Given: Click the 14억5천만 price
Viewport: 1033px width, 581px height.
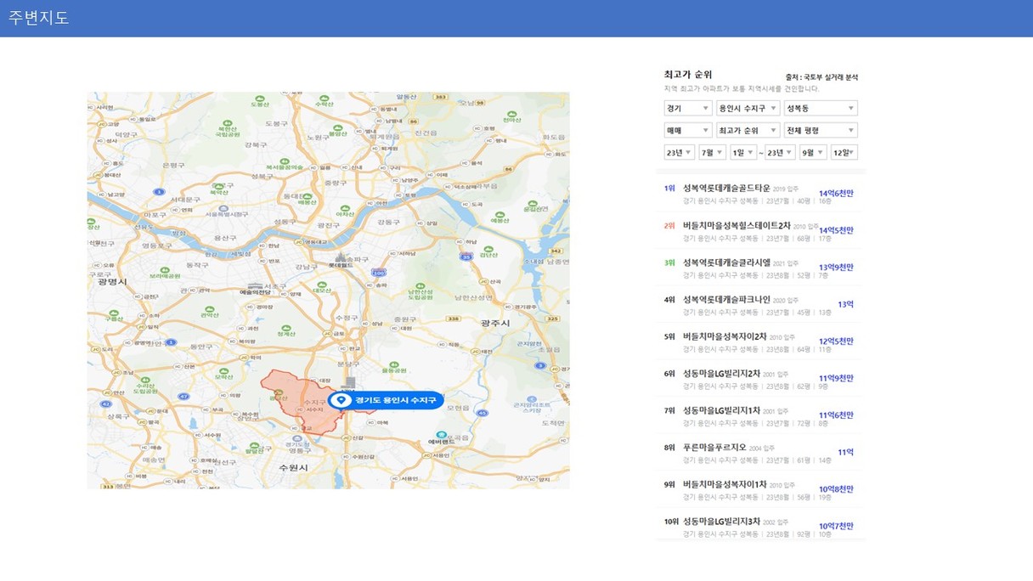Looking at the screenshot, I should coord(836,230).
